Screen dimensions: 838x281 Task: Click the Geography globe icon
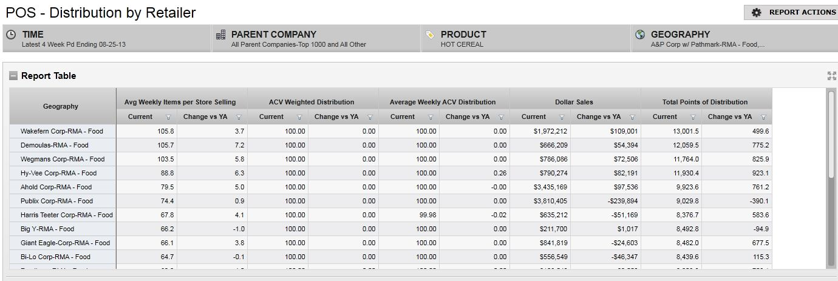[640, 35]
